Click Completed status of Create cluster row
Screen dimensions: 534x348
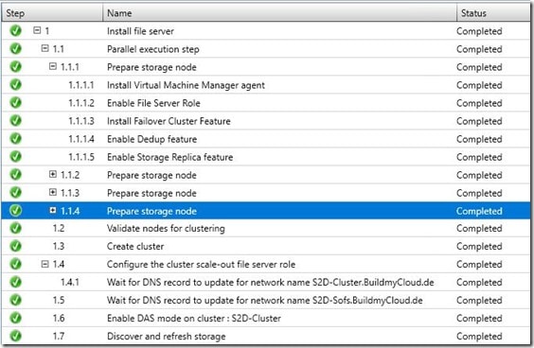479,246
